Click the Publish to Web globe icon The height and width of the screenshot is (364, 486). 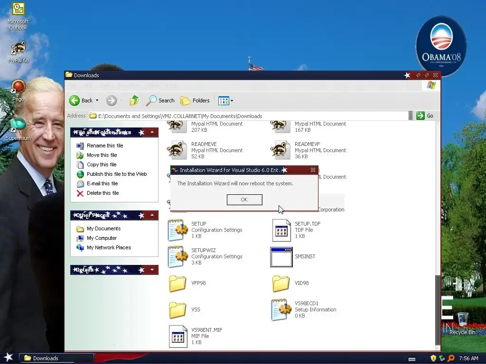pyautogui.click(x=80, y=174)
